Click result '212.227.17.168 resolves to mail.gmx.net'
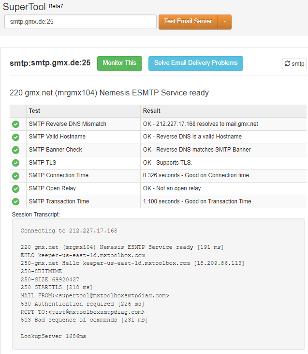Image resolution: width=308 pixels, height=354 pixels. pos(207,124)
